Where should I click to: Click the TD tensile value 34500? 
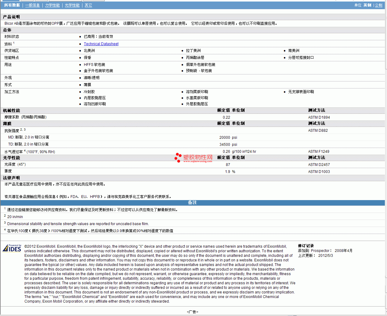point(225,145)
